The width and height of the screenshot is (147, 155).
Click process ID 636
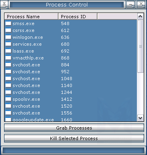point(65,37)
